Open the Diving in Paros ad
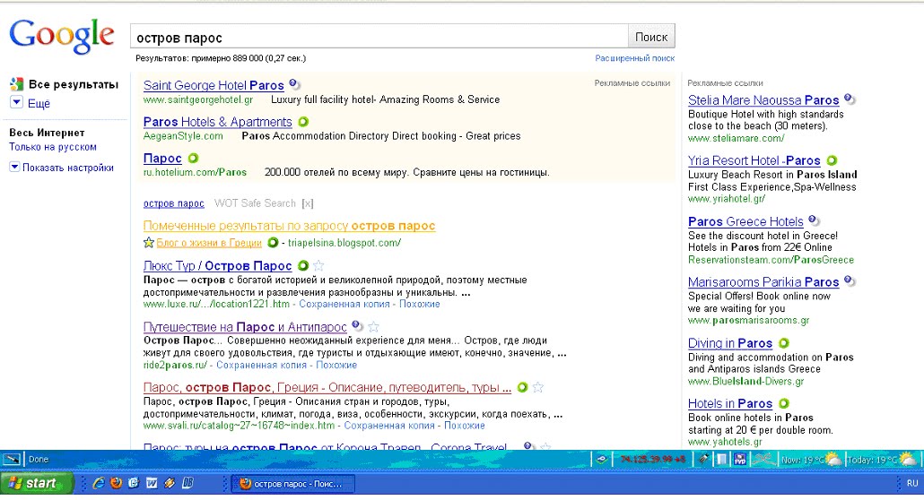The height and width of the screenshot is (500, 924). [x=729, y=343]
